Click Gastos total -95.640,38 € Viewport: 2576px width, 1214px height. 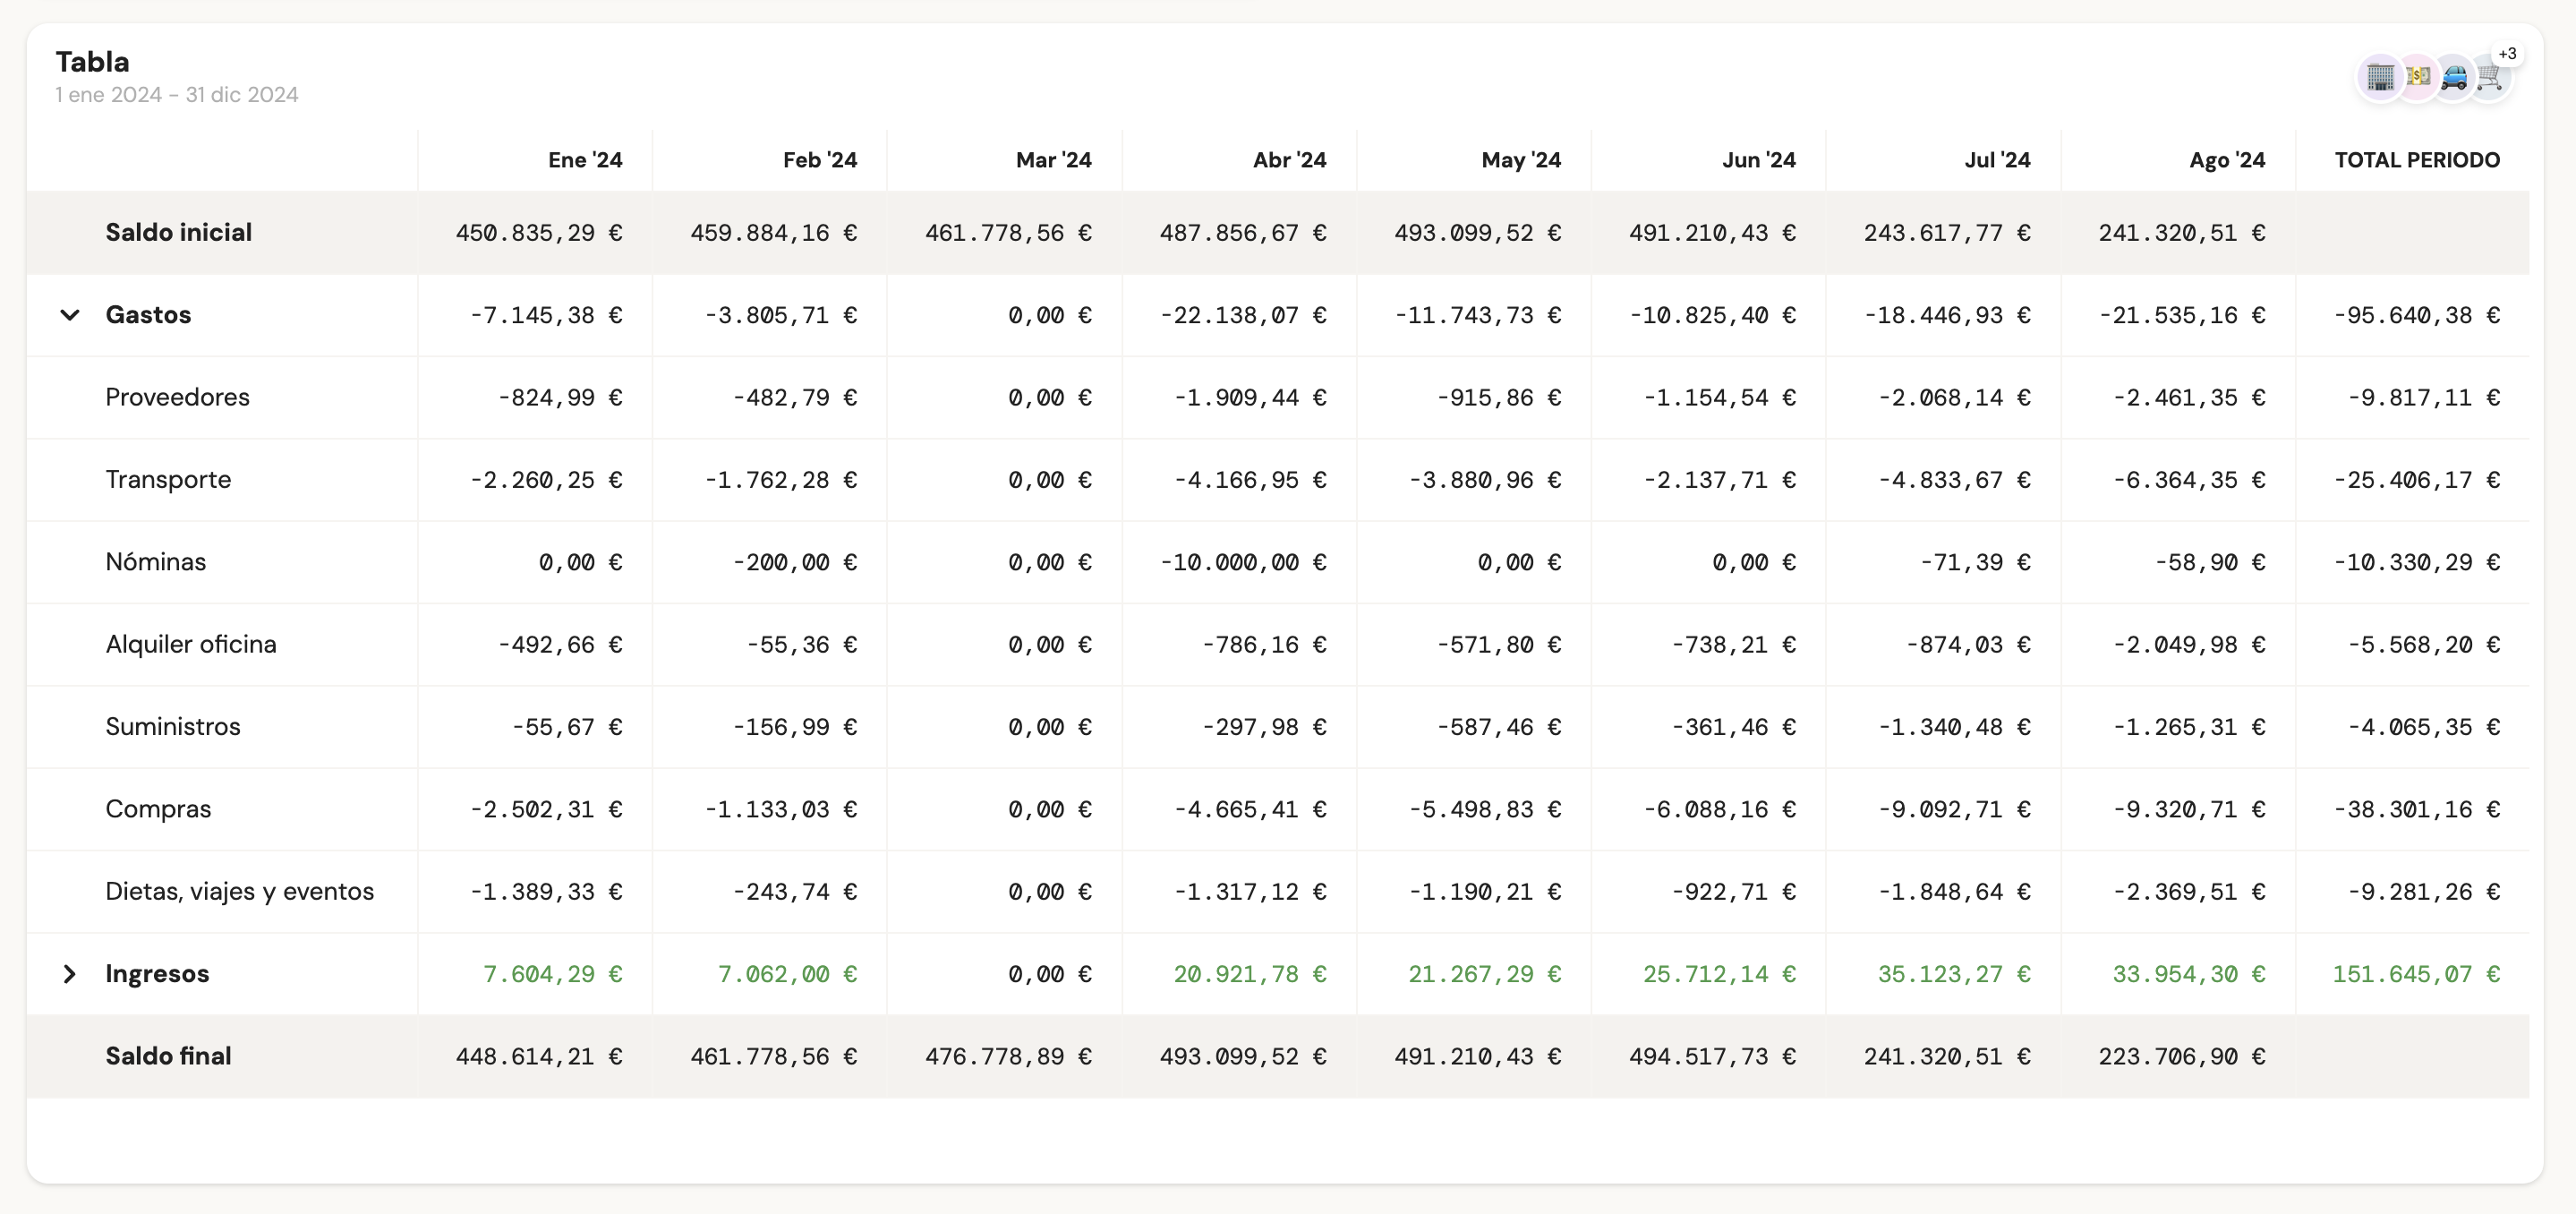coord(2417,315)
